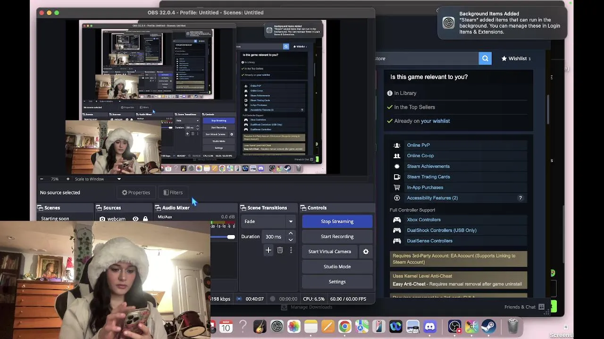Click Start Virtual Camera button
604x339 pixels.
click(x=329, y=251)
